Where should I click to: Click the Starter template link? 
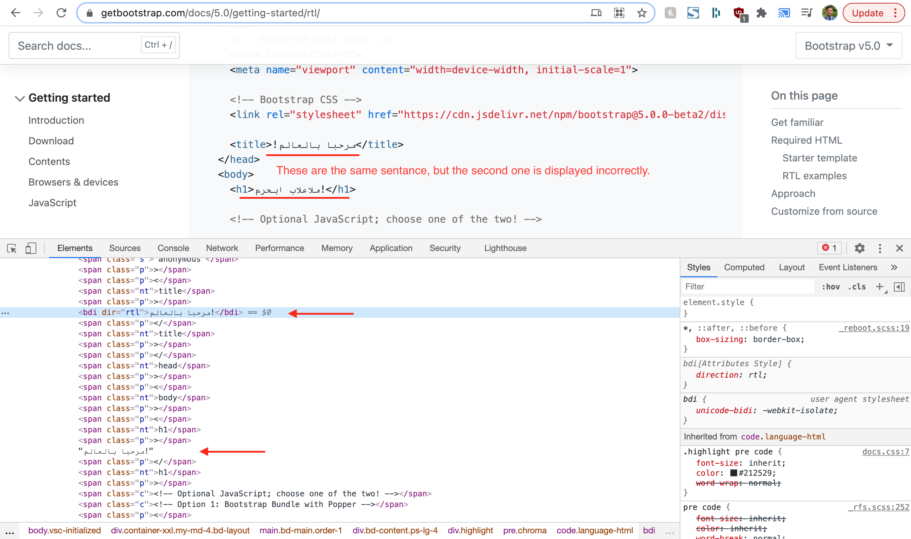click(x=819, y=158)
